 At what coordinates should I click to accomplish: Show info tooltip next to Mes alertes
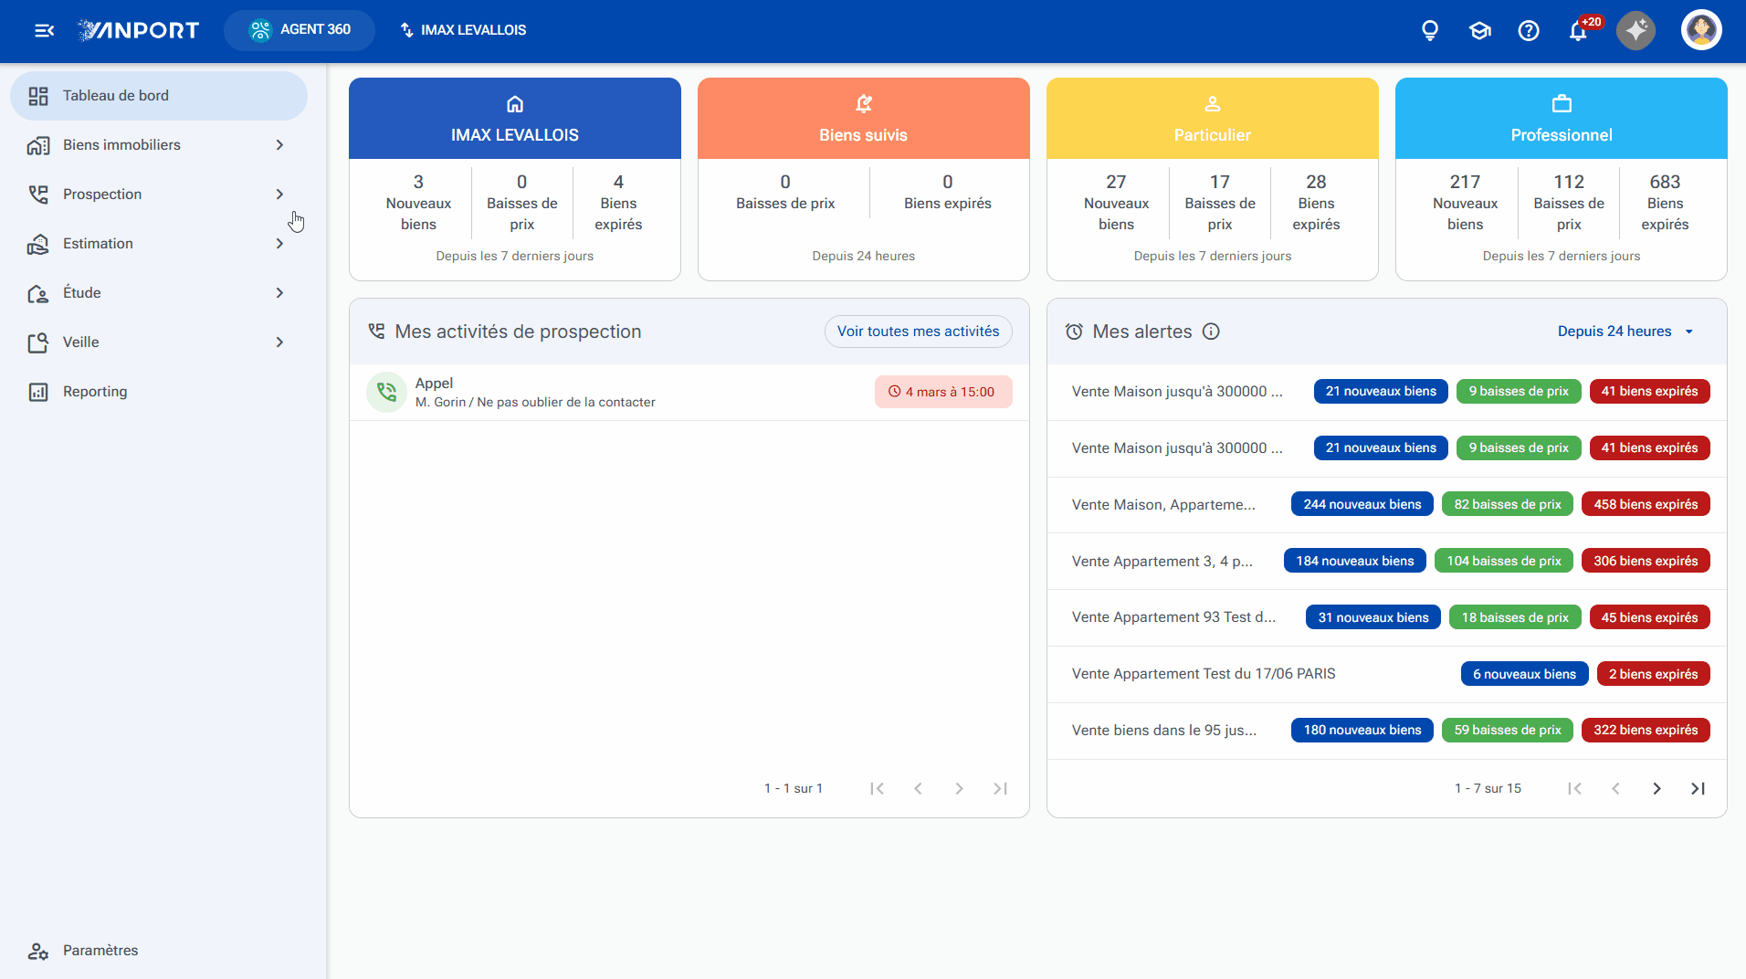(1211, 332)
